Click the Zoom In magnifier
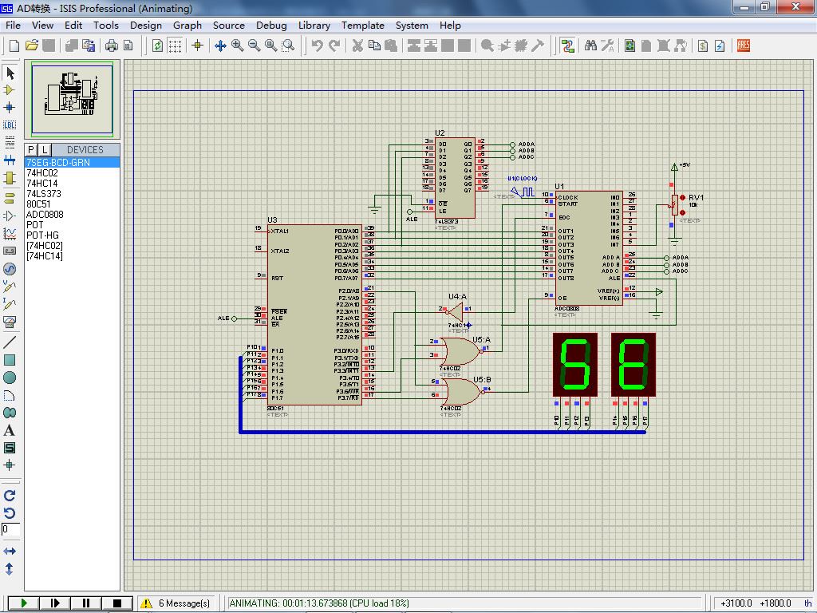Screen dimensions: 817x613 tap(237, 45)
